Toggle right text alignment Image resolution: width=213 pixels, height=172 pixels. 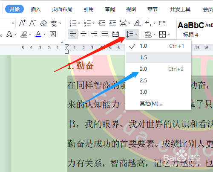(x=94, y=34)
